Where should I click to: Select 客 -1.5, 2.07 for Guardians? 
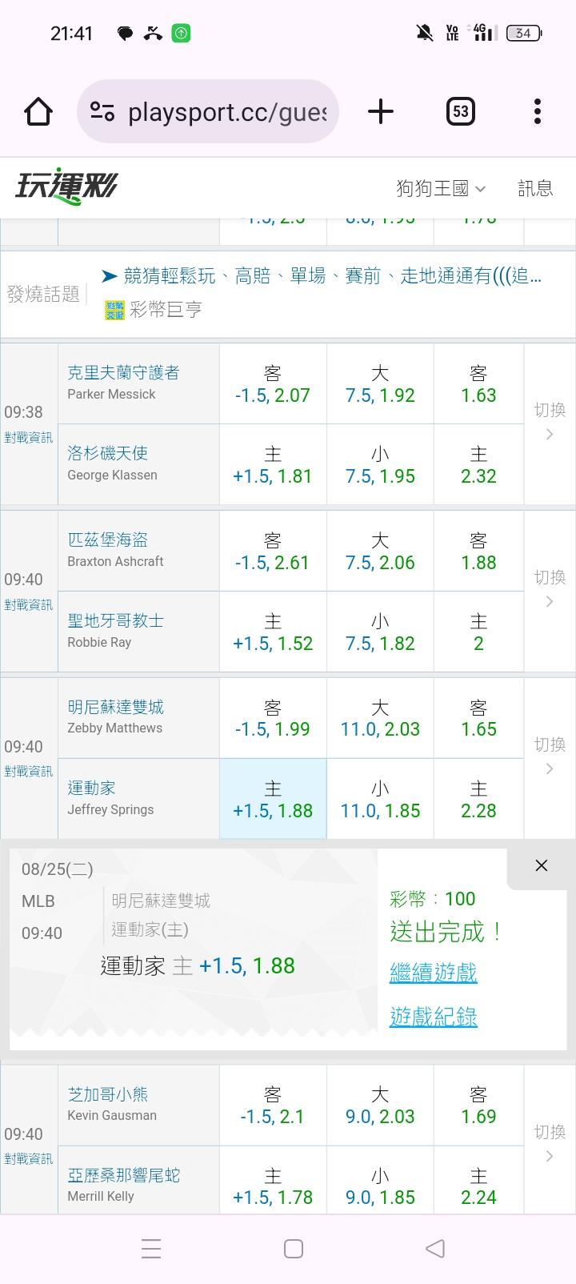tap(273, 384)
